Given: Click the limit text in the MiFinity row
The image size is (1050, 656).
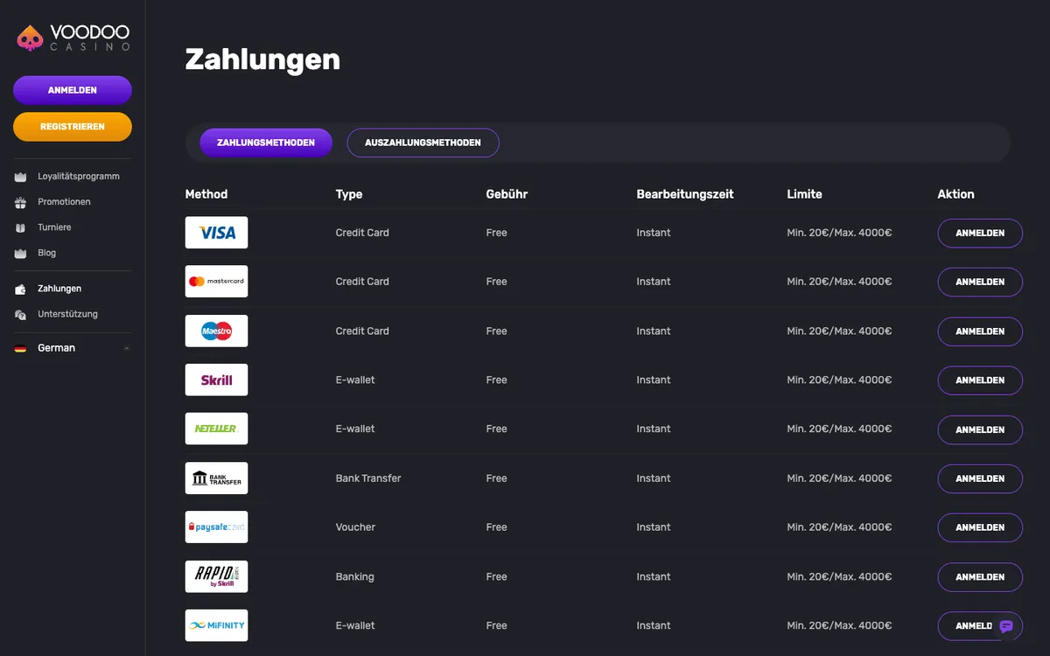Looking at the screenshot, I should click(x=840, y=625).
